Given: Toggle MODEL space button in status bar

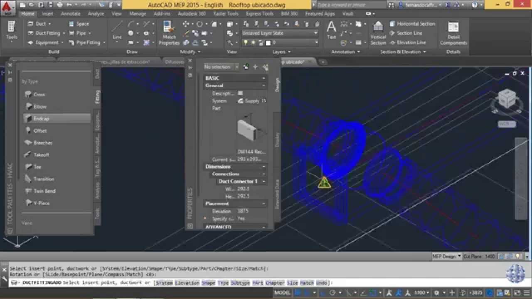Looking at the screenshot, I should [282, 293].
